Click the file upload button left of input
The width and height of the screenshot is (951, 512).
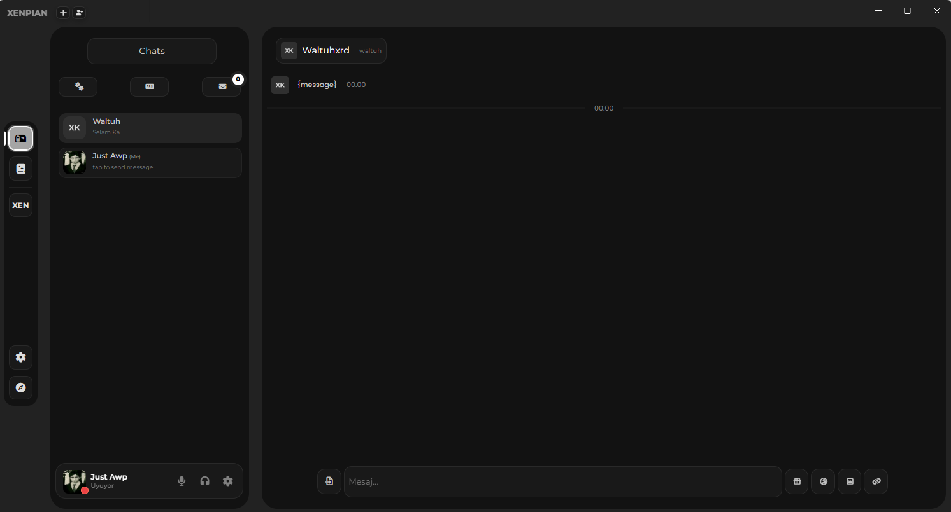click(x=329, y=481)
